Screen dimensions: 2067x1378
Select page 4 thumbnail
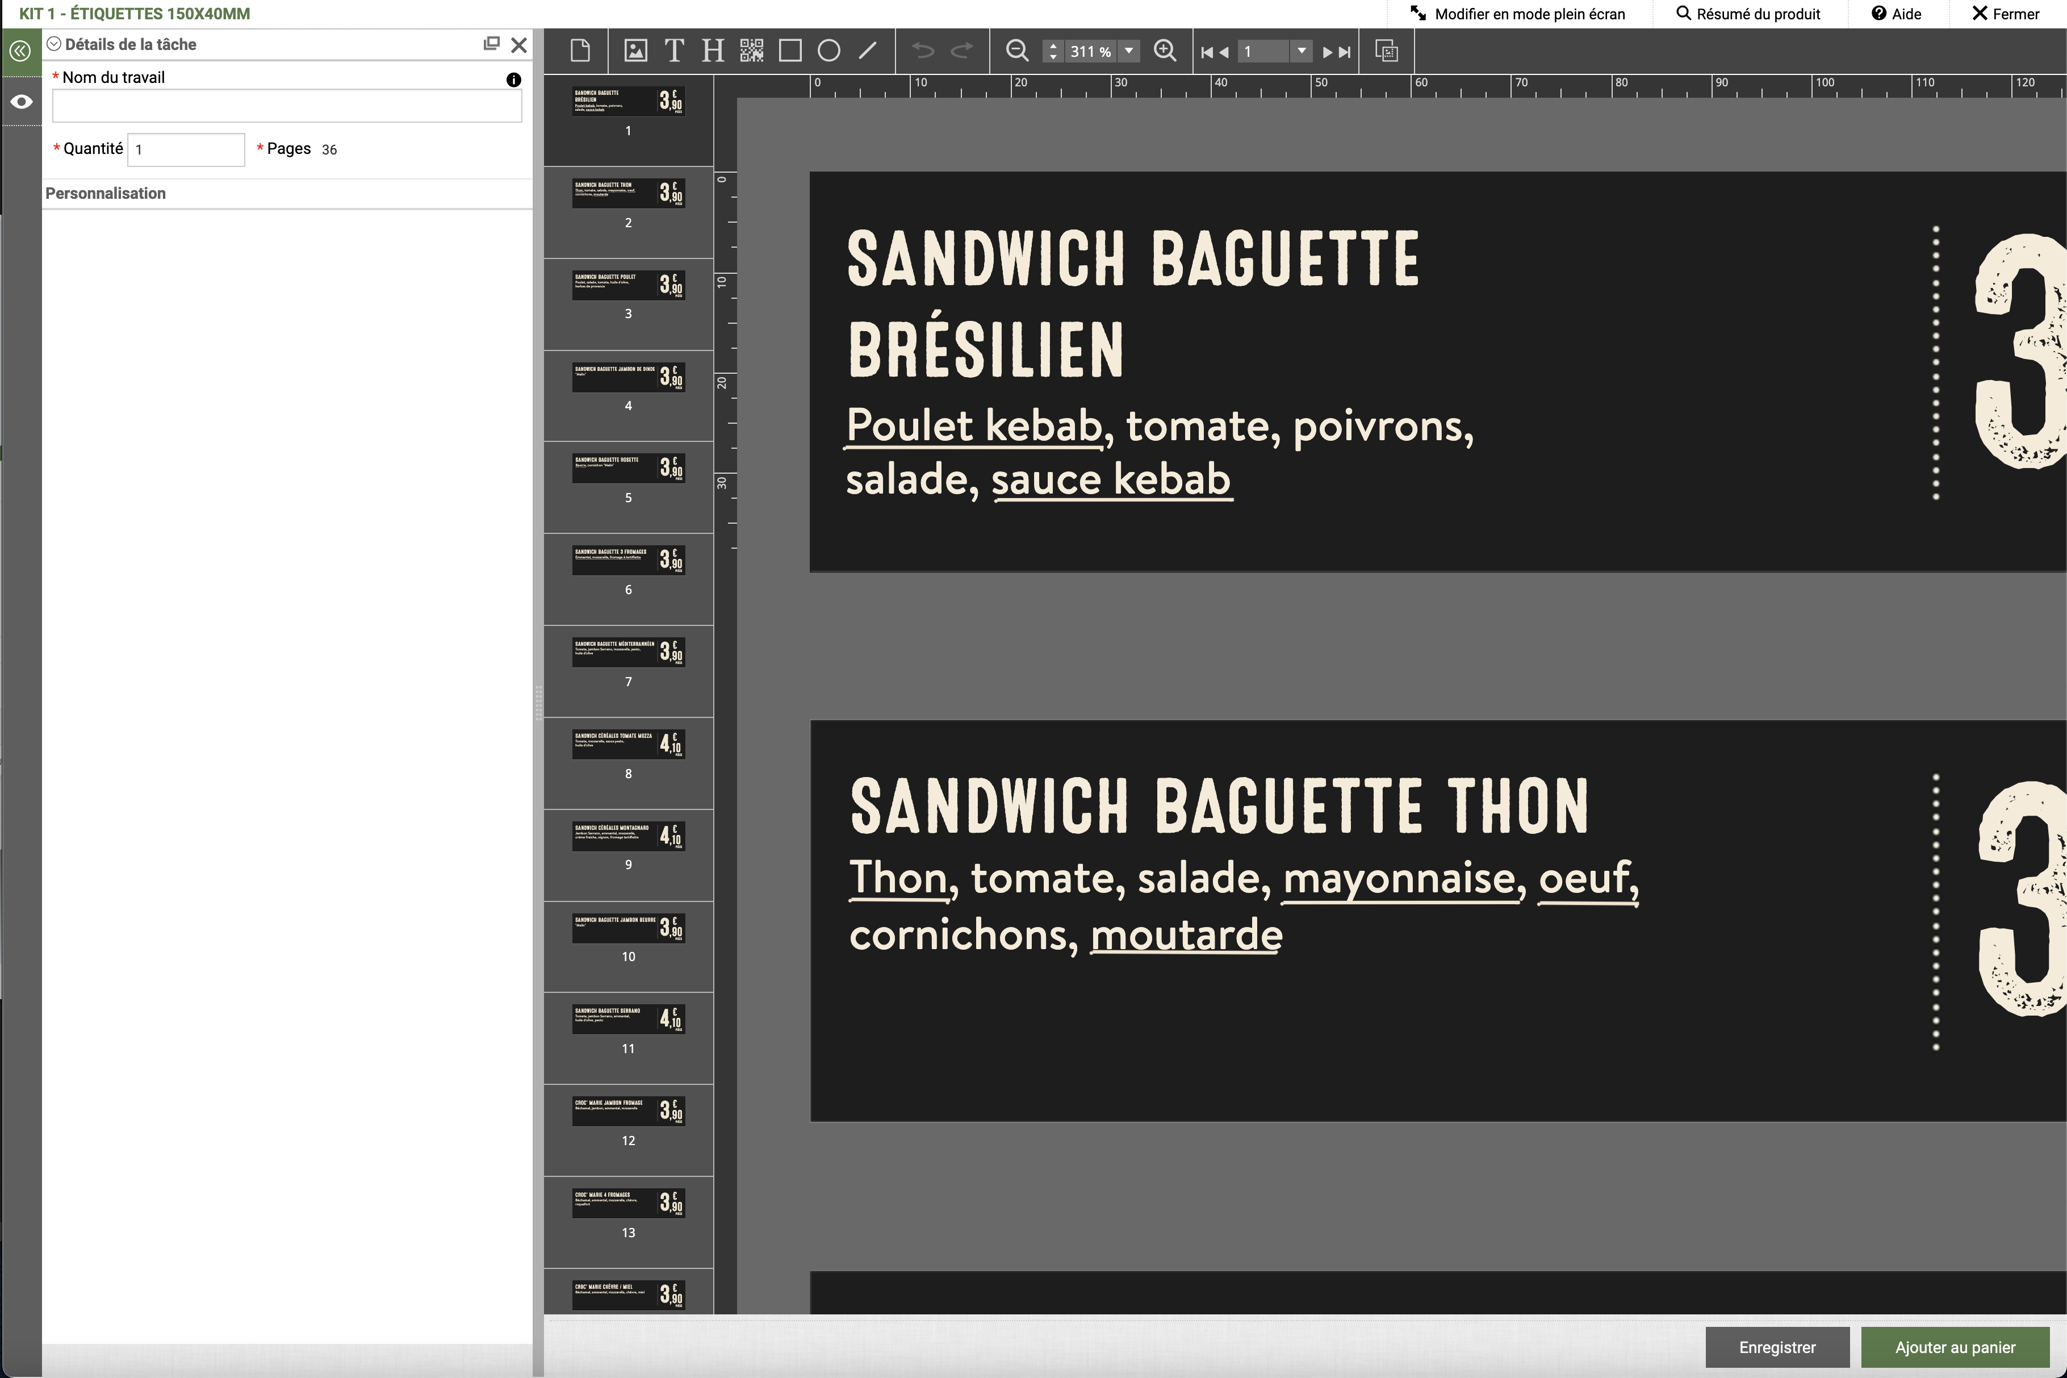click(x=628, y=377)
